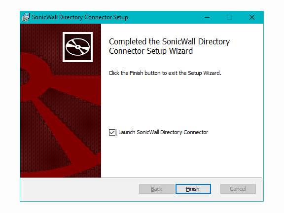284x213 pixels.
Task: Click the white disc icon on the banner
Action: (77, 47)
